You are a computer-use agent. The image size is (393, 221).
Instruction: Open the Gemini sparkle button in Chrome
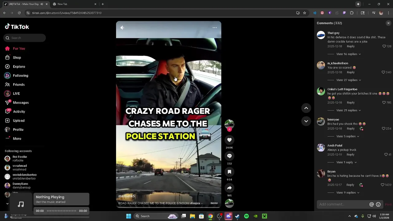(x=358, y=4)
